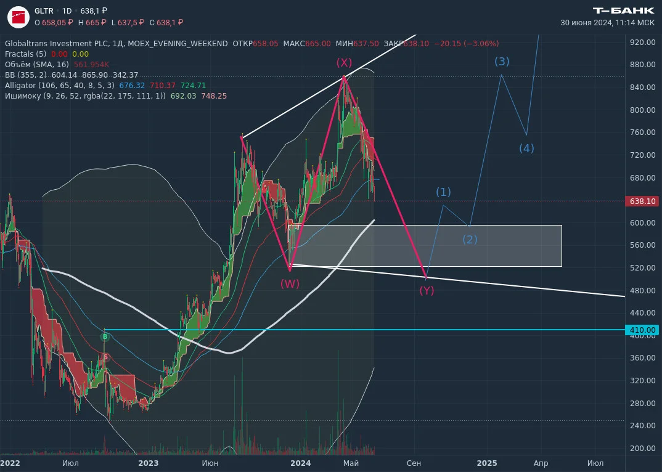
Task: Select the blue (3) wave label
Action: coord(502,62)
